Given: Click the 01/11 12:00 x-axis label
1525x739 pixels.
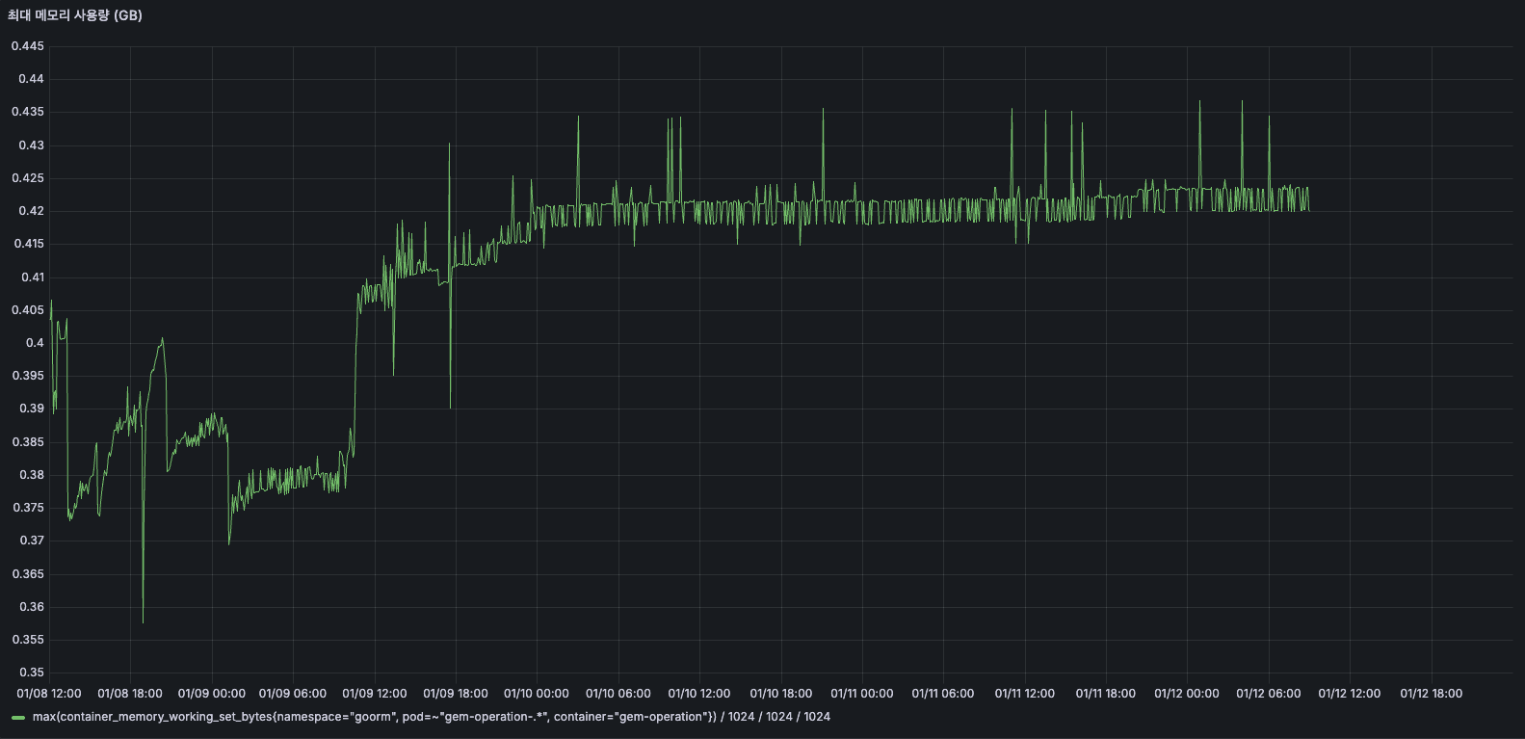Looking at the screenshot, I should coord(1025,694).
